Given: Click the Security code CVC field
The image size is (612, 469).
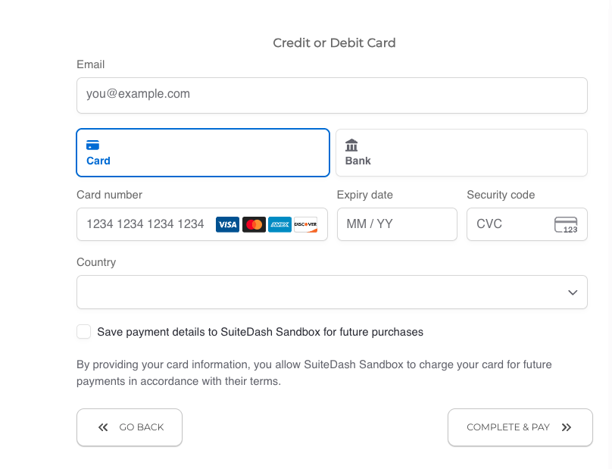Looking at the screenshot, I should [x=527, y=224].
